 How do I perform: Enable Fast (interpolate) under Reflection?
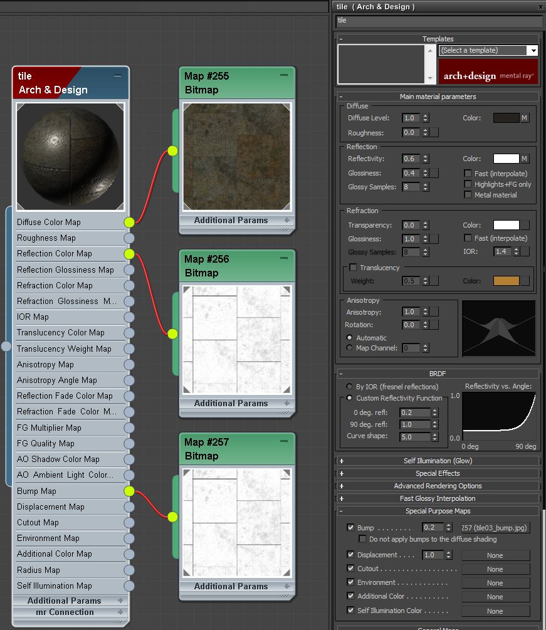click(x=467, y=173)
